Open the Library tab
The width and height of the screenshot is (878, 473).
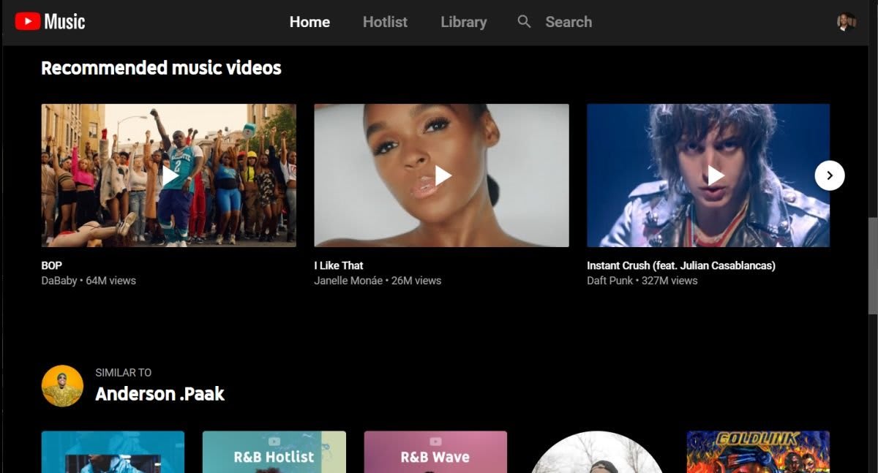pyautogui.click(x=463, y=22)
